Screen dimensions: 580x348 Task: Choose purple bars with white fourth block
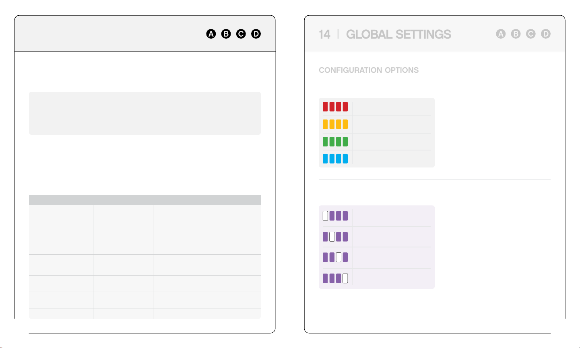tap(335, 278)
